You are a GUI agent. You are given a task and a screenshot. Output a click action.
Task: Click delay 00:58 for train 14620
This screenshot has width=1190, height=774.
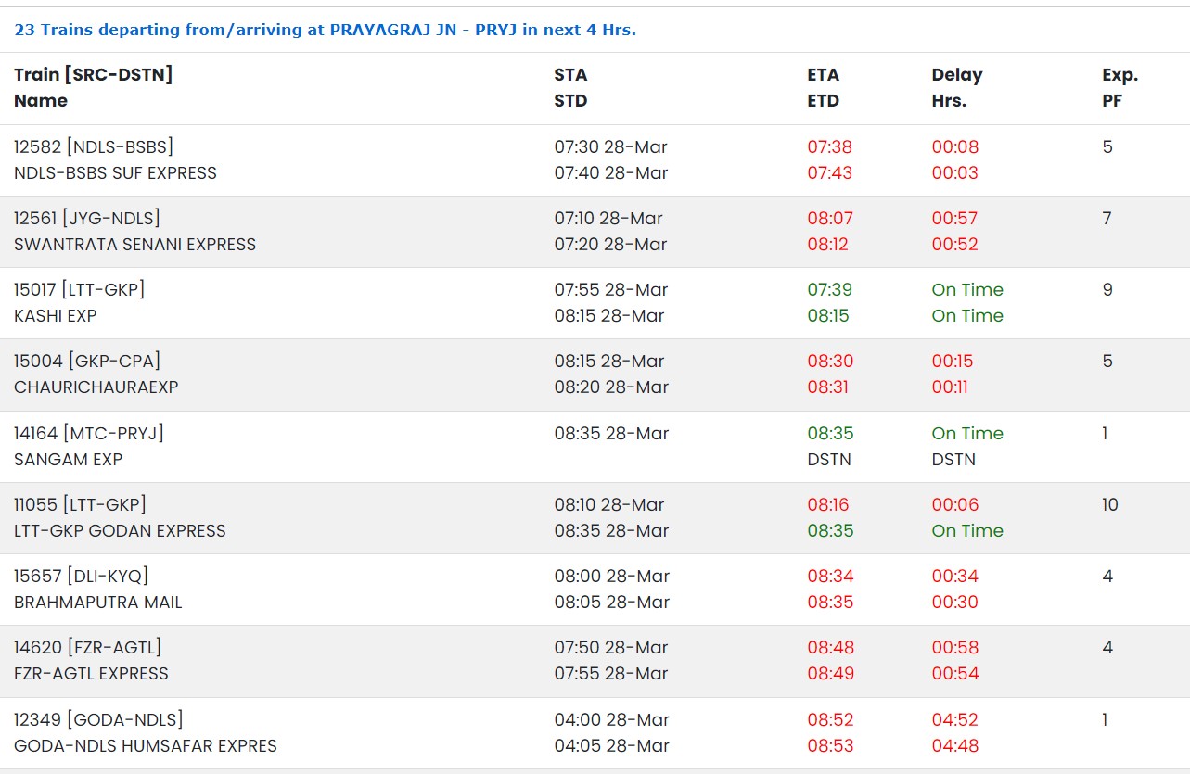[x=955, y=647]
